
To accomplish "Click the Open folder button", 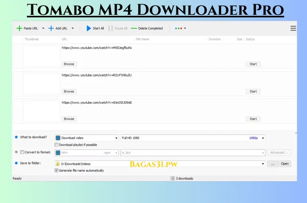I will point(285,164).
